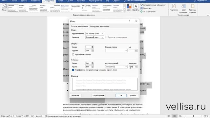Image resolution: width=210 pixels, height=118 pixels.
Task: Expand the style set gallery arrow
Action: pyautogui.click(x=124, y=11)
